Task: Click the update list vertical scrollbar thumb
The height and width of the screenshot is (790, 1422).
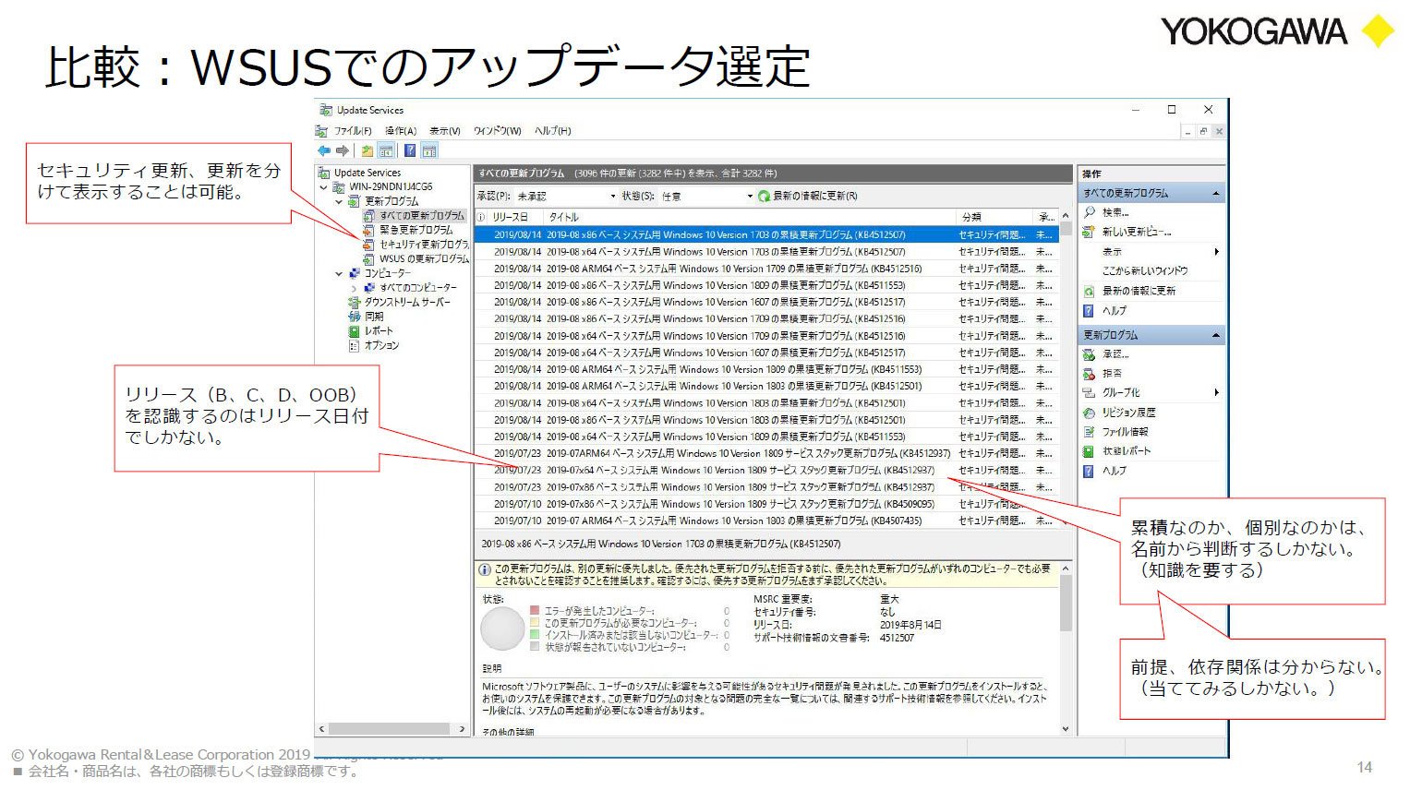Action: tap(1066, 230)
